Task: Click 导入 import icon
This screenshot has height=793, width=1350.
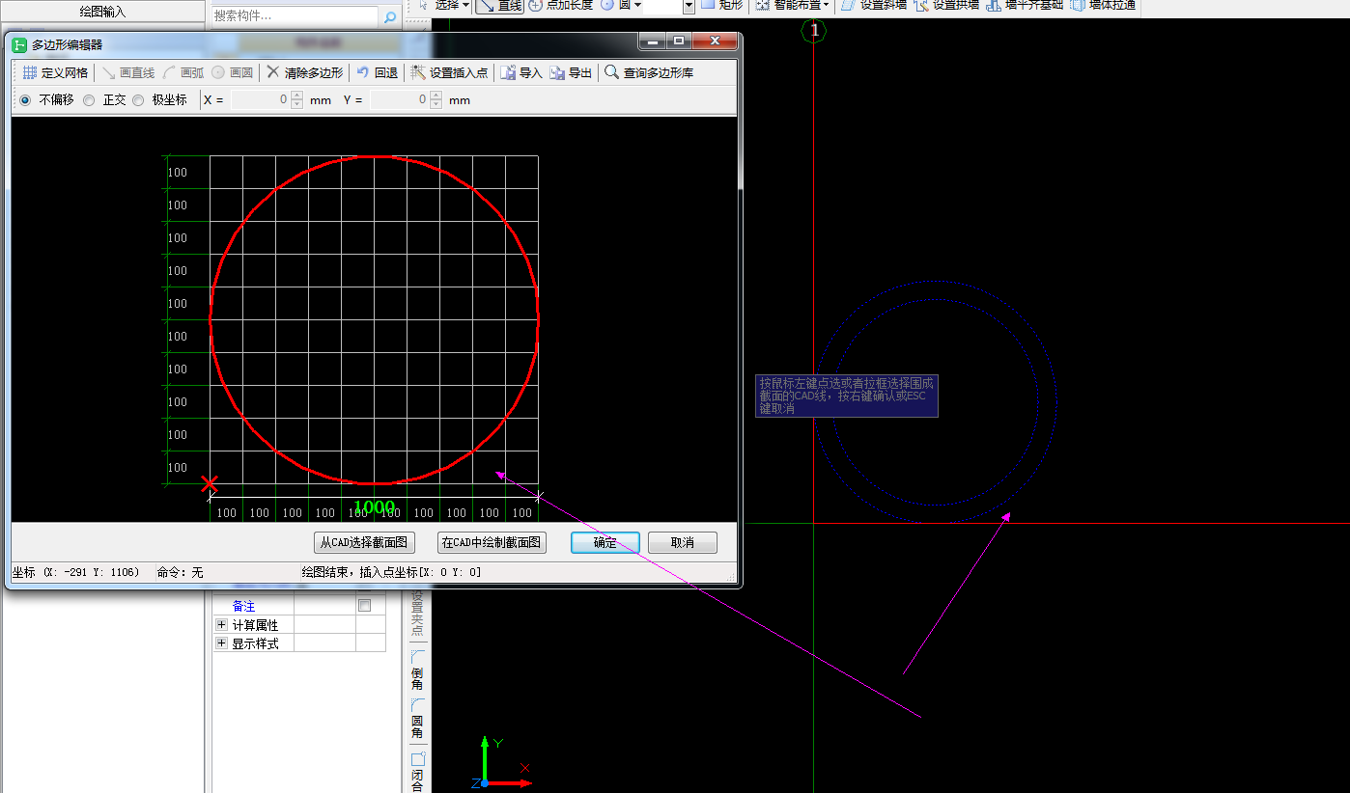Action: pyautogui.click(x=508, y=72)
